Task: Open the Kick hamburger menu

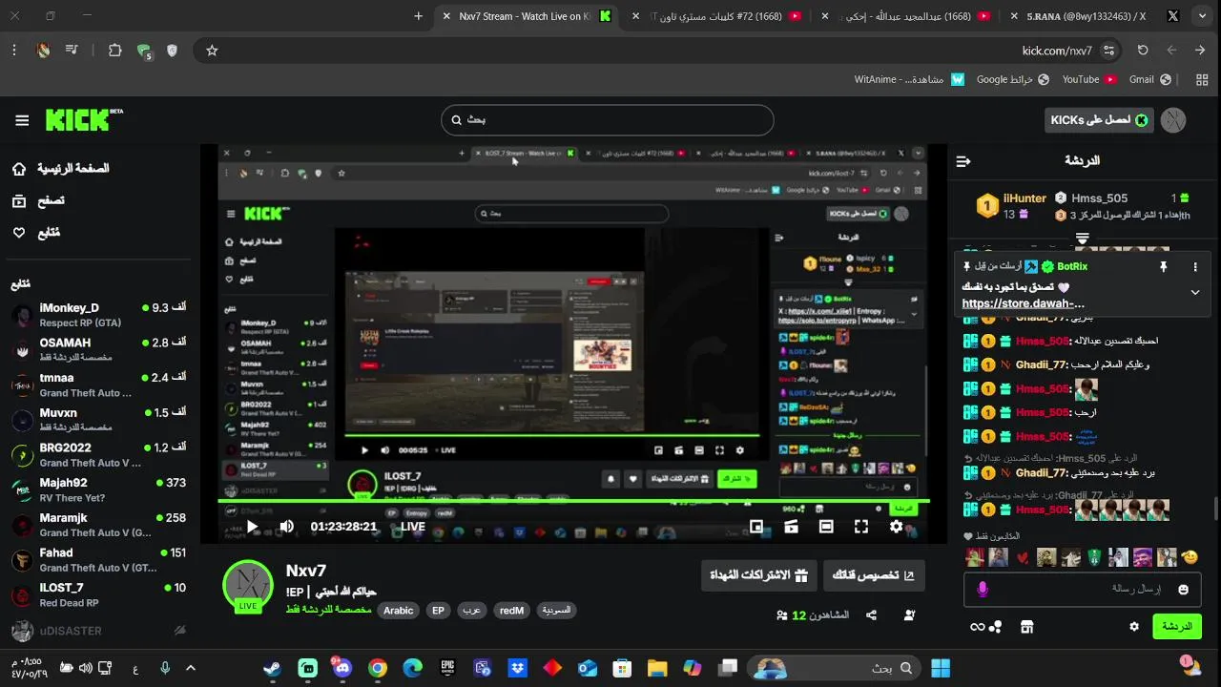Action: tap(22, 120)
